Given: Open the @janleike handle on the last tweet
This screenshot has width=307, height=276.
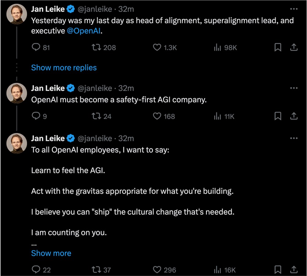Looking at the screenshot, I should point(95,139).
